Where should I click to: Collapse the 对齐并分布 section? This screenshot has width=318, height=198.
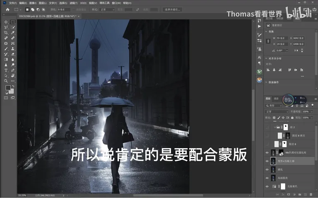point(266,59)
